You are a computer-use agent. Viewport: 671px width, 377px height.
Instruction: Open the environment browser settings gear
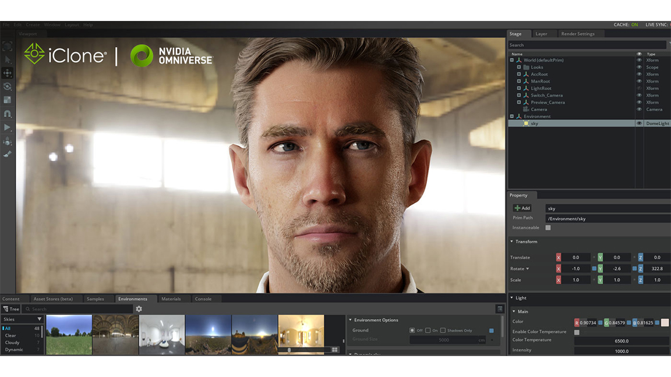[x=139, y=308]
